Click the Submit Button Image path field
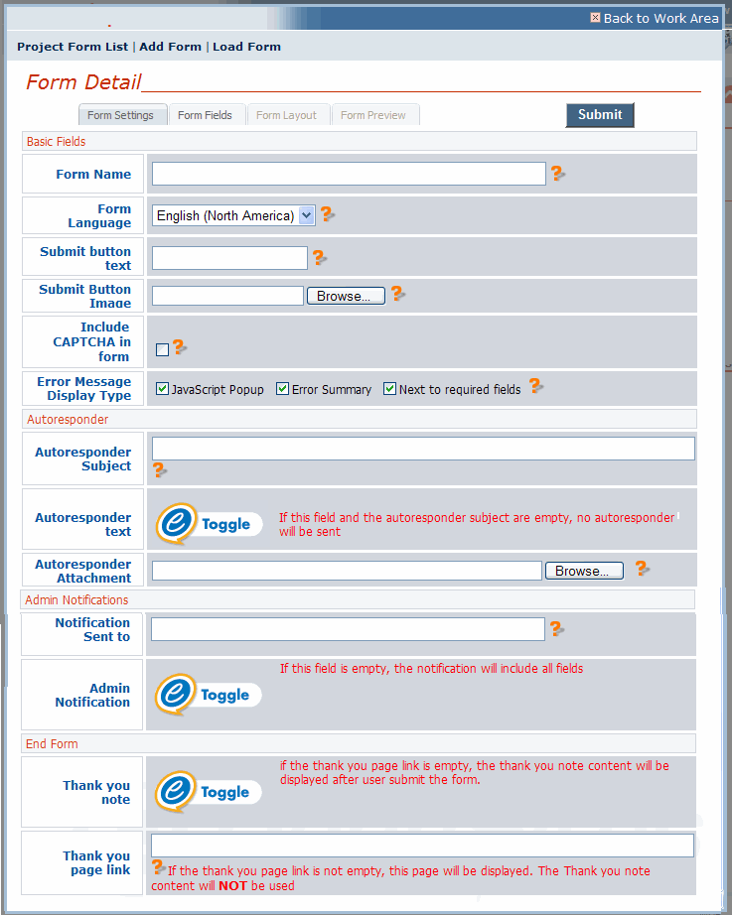The height and width of the screenshot is (915, 732). coord(227,296)
